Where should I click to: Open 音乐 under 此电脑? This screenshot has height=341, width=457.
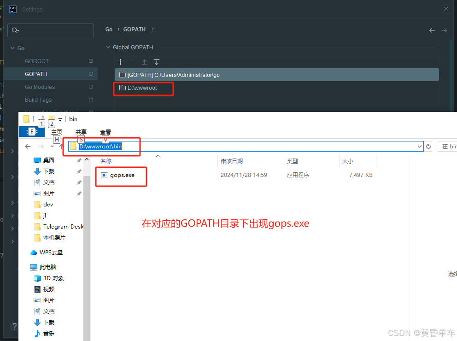pos(49,334)
